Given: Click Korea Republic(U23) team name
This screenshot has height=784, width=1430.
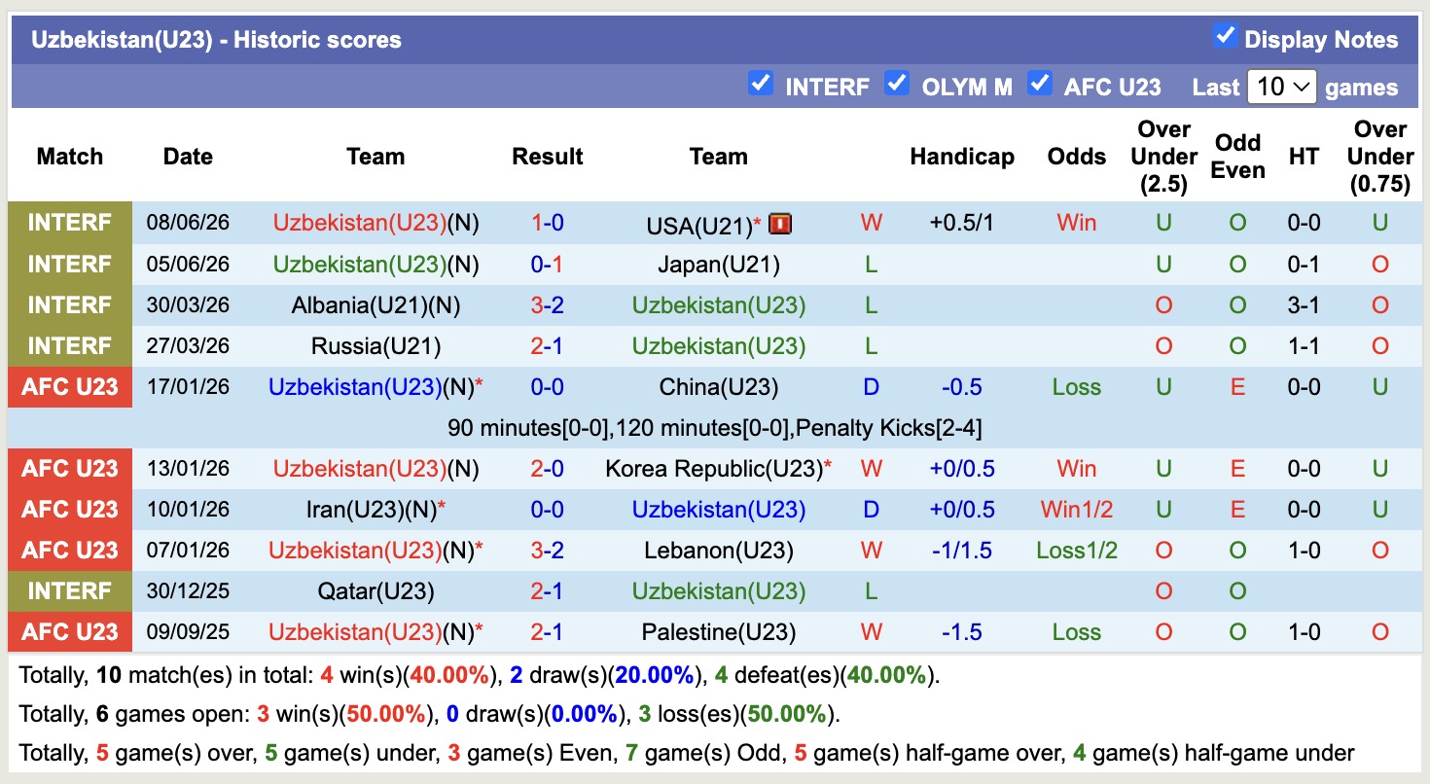Looking at the screenshot, I should pyautogui.click(x=714, y=468).
